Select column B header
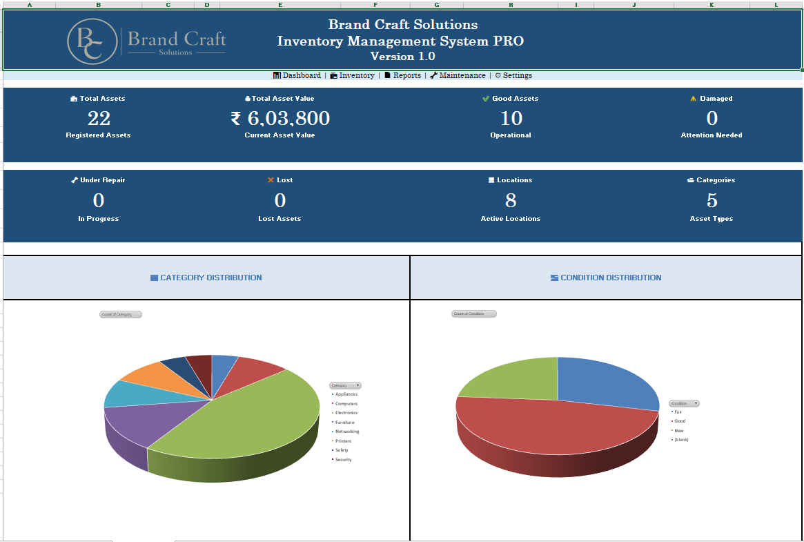Image resolution: width=804 pixels, height=542 pixels. point(99,5)
